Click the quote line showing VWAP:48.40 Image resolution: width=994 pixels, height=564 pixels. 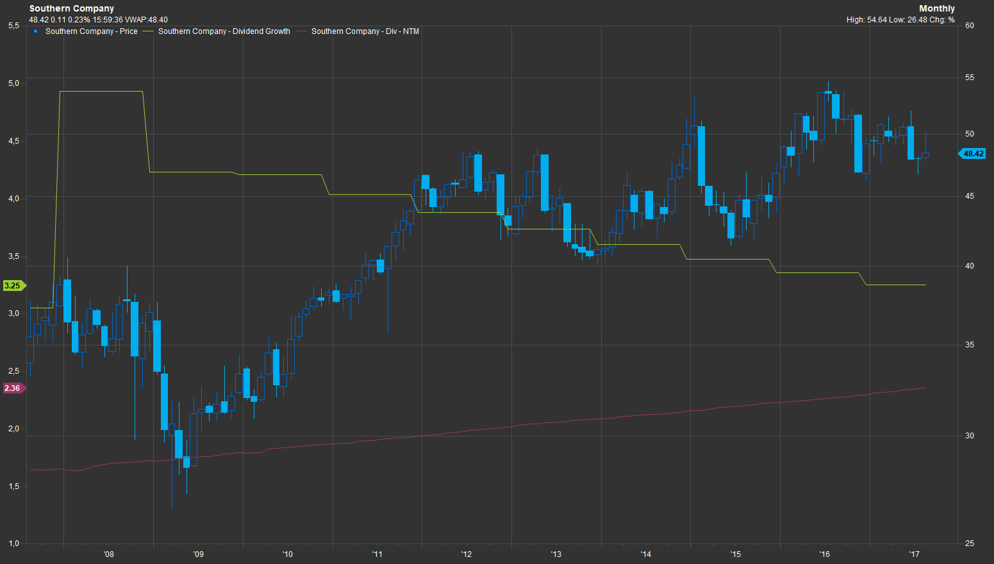click(x=98, y=20)
